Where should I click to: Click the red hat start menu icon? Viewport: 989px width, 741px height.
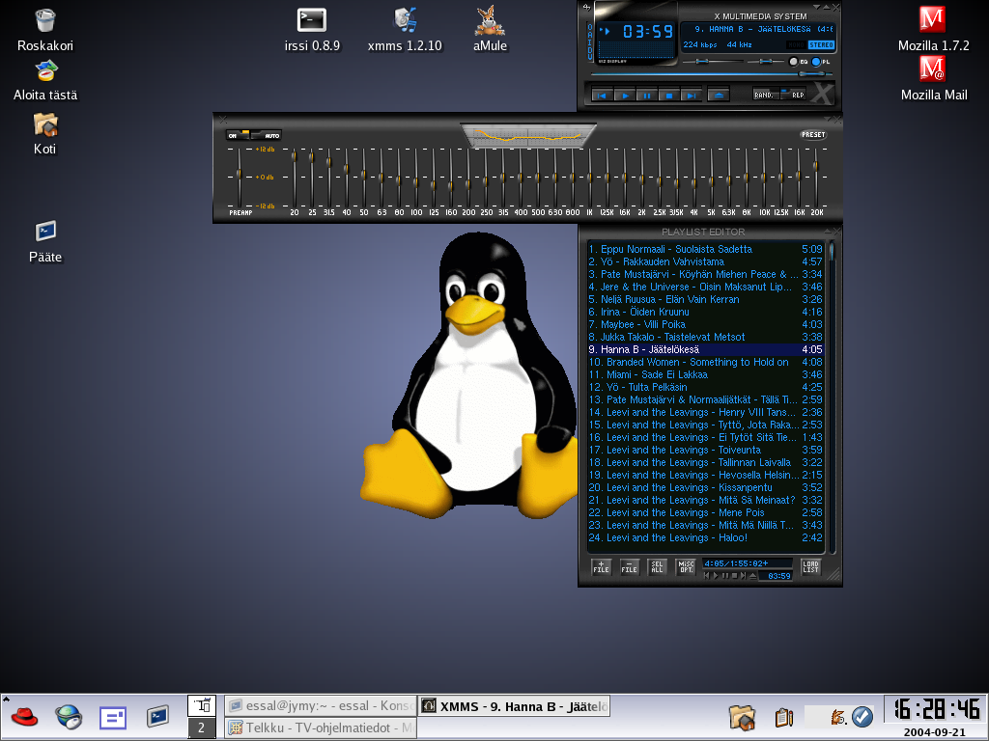pyautogui.click(x=24, y=717)
